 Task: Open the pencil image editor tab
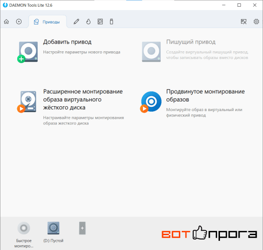pos(77,22)
